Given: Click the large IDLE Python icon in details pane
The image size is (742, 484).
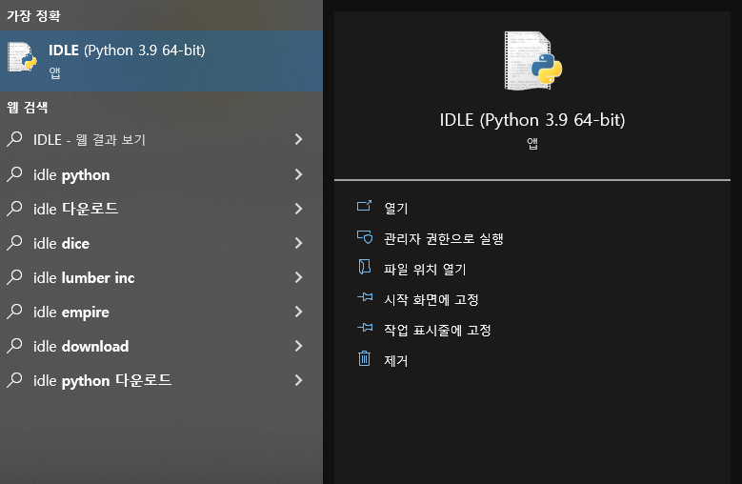Looking at the screenshot, I should click(x=532, y=61).
